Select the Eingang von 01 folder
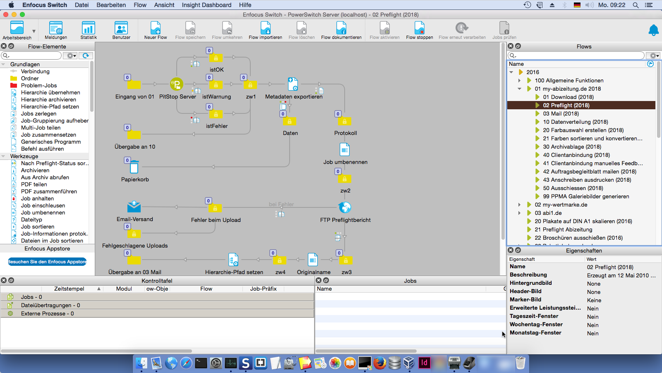The height and width of the screenshot is (373, 662). click(134, 85)
